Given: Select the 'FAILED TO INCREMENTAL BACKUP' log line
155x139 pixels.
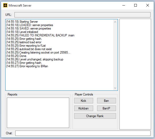Looking at the screenshot, I should click(x=40, y=35).
